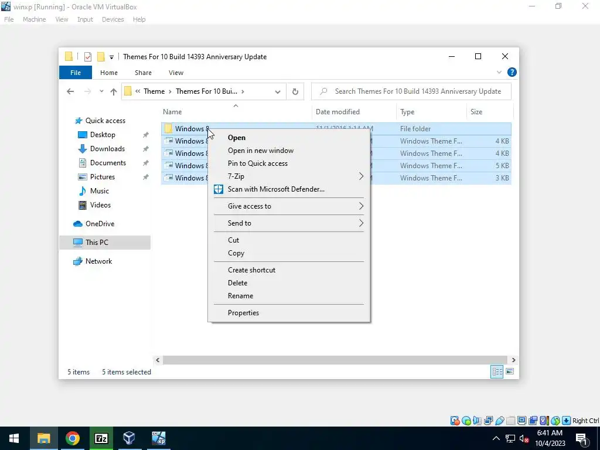Open OneDrive in navigation pane
The image size is (600, 450).
click(x=100, y=224)
